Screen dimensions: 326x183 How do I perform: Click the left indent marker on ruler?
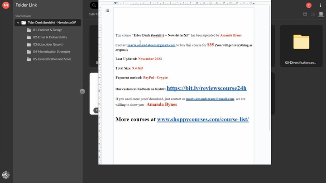point(115,3)
